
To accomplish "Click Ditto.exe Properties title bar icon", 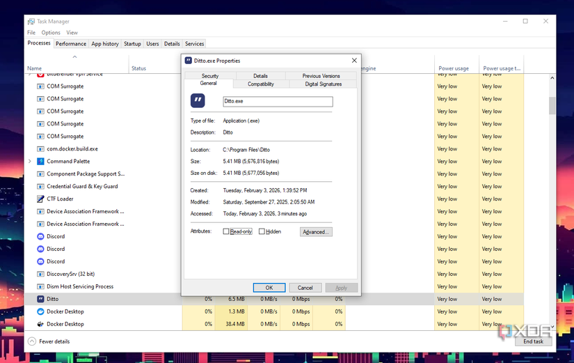I will [188, 61].
